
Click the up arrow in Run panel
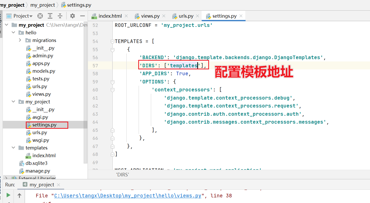19,195
